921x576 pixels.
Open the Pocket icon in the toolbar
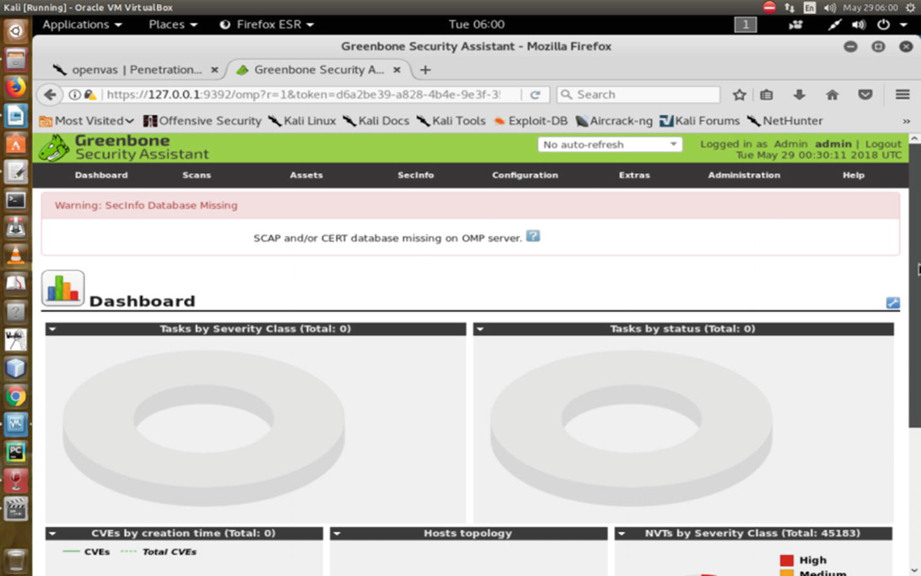[865, 95]
